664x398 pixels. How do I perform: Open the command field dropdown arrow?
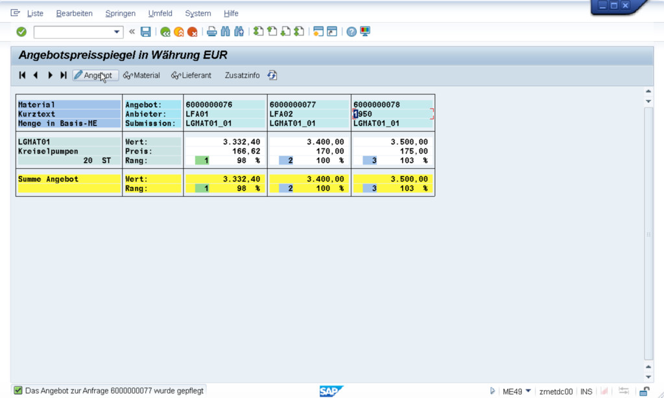point(117,32)
